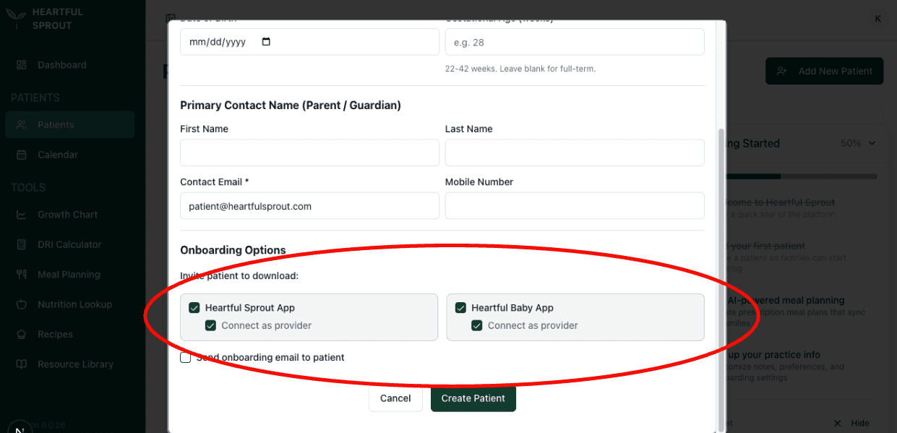
Task: Open the date picker calendar icon
Action: point(266,42)
